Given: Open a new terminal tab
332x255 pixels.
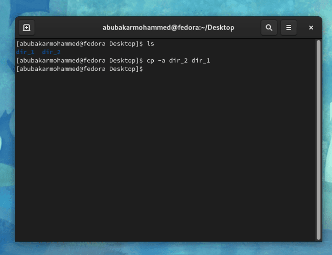Looking at the screenshot, I should coord(27,28).
